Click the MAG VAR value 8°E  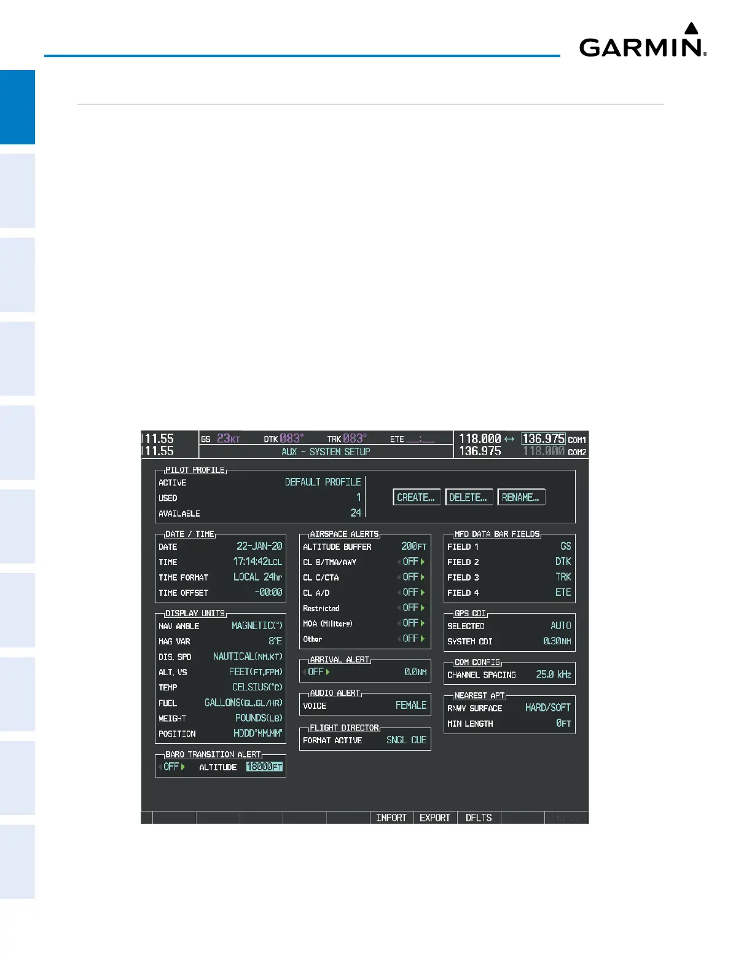(275, 641)
